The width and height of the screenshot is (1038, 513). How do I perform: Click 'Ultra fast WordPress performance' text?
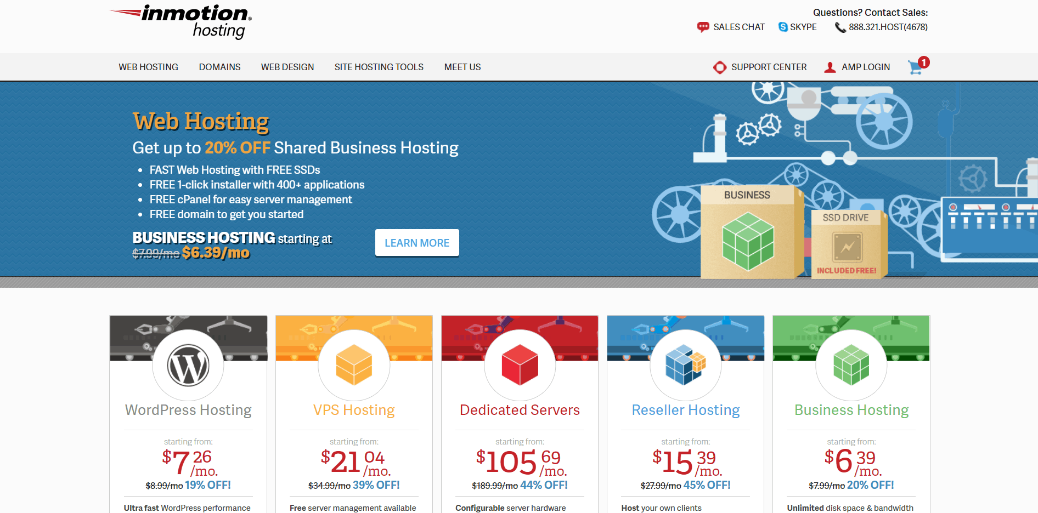pos(187,508)
